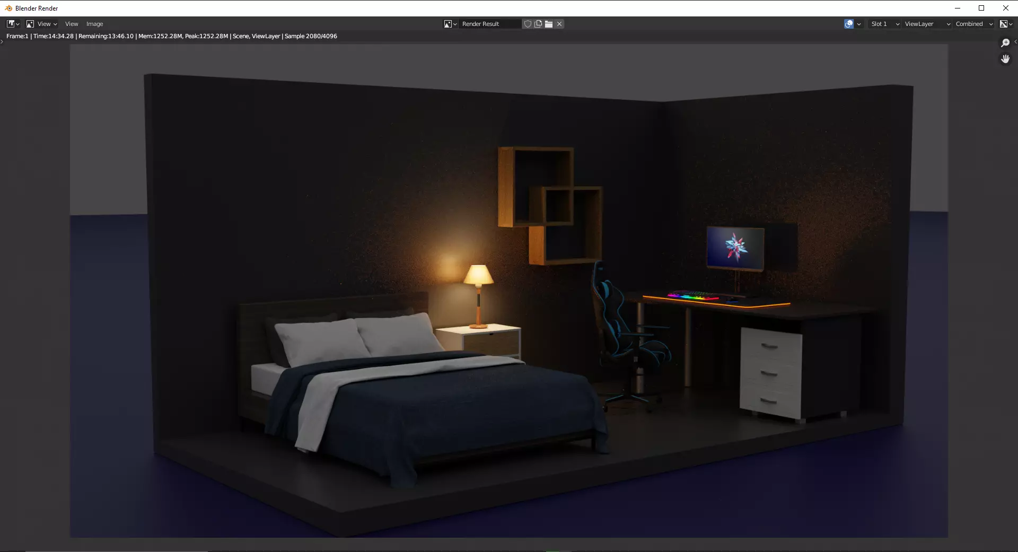The image size is (1018, 552).
Task: Open the editor type selector
Action: (13, 24)
